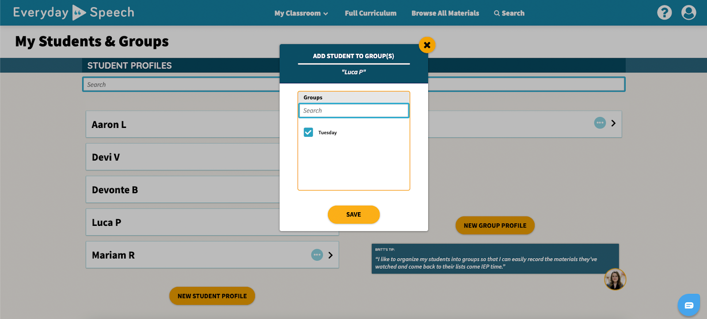Click the Tuesday group label
Screen dimensions: 707x319
pos(327,133)
